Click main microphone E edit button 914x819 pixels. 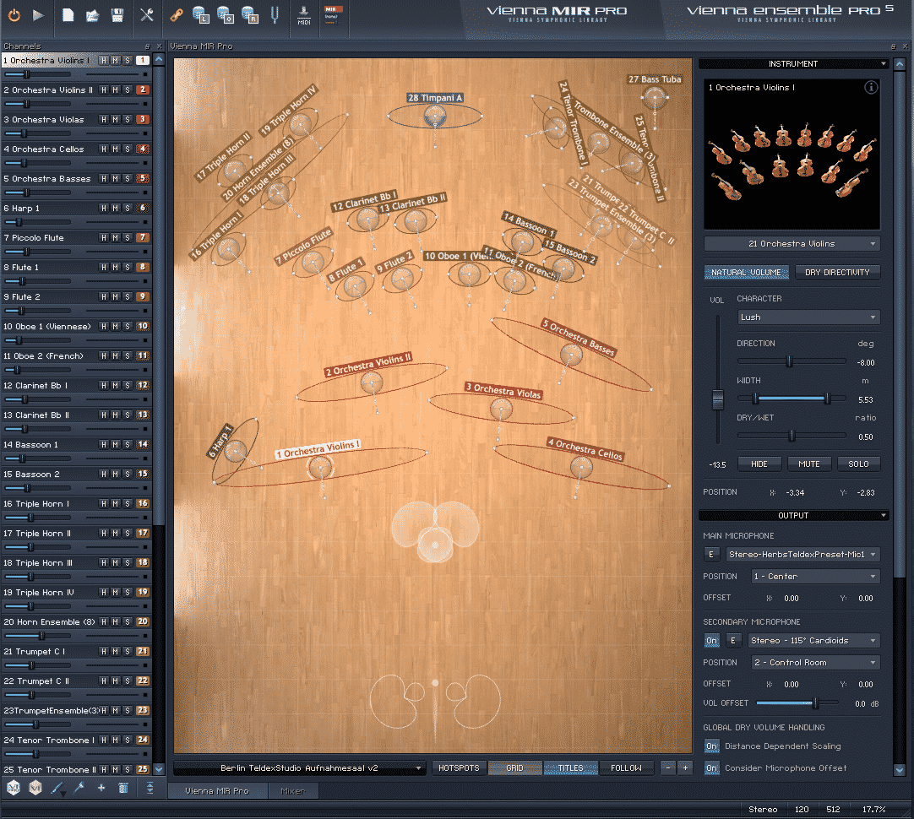coord(711,555)
